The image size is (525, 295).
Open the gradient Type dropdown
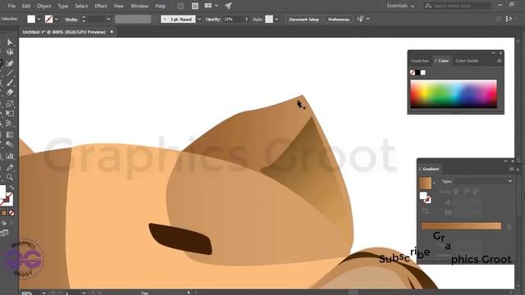pos(483,181)
